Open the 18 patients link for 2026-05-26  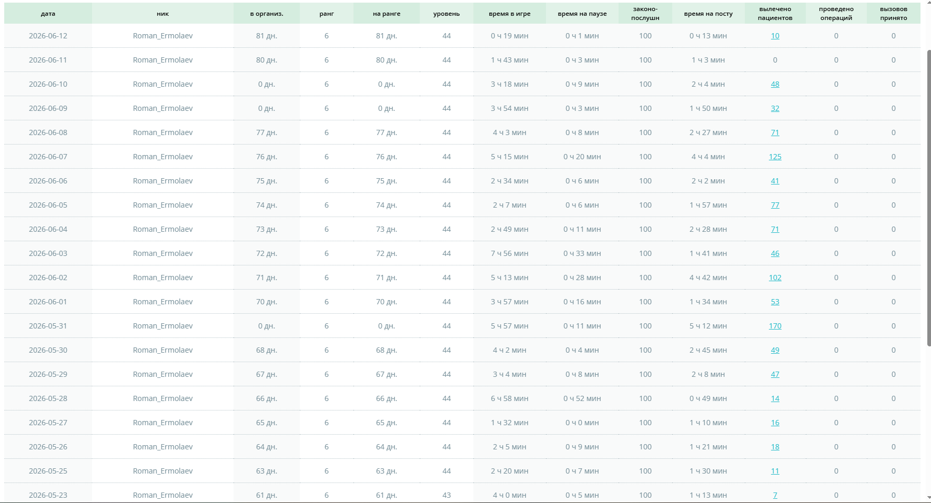point(775,447)
